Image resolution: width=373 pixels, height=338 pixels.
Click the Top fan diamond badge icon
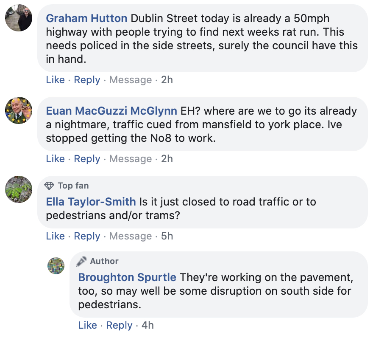coord(49,186)
